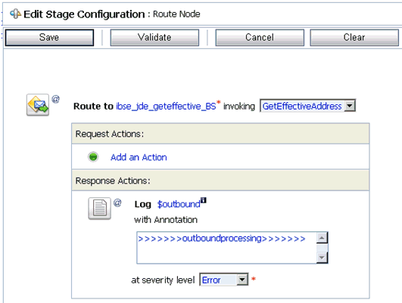Click annotation scrollbar up arrow

point(322,238)
